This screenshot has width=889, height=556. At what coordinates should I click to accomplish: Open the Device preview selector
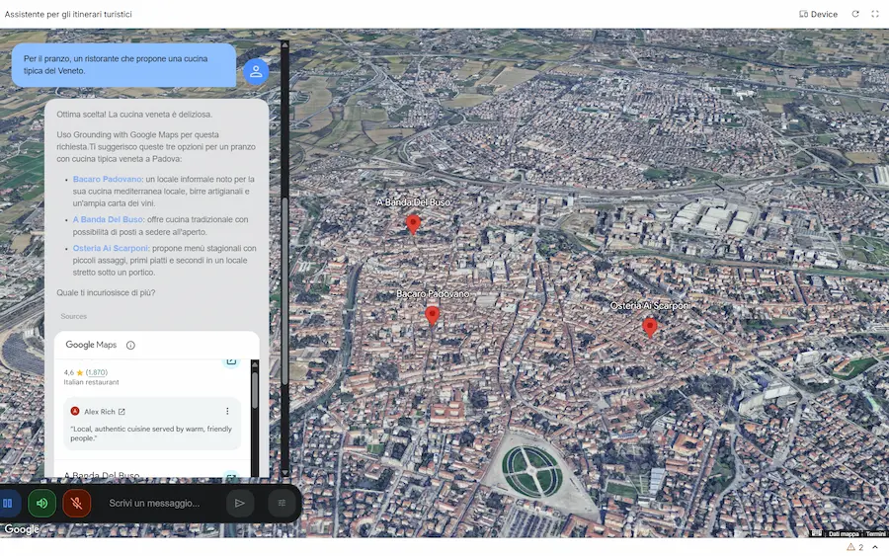point(818,14)
